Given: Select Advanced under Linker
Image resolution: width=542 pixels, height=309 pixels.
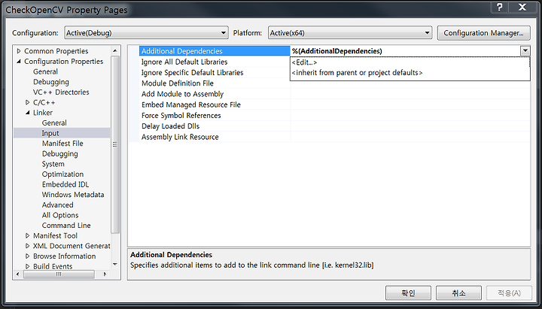Looking at the screenshot, I should point(57,205).
